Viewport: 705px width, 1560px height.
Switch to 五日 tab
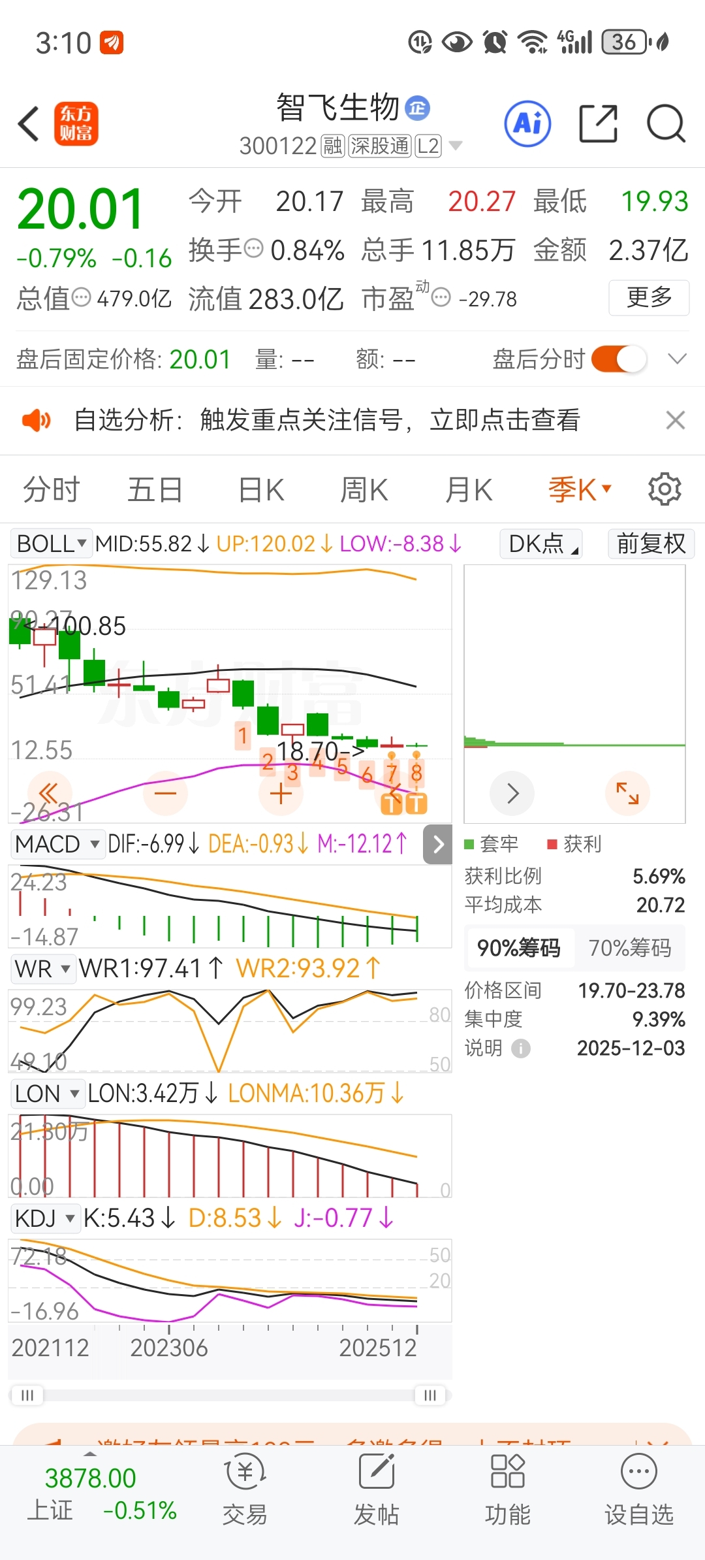tap(155, 489)
